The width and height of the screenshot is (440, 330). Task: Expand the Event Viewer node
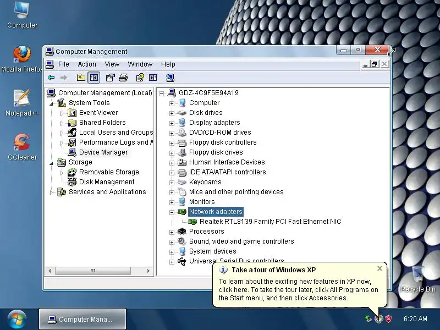[62, 113]
